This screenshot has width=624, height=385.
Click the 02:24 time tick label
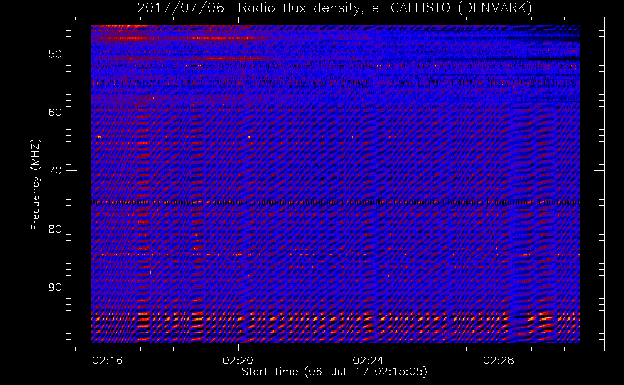[368, 360]
